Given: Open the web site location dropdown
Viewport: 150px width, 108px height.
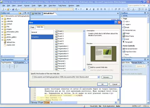Looking at the screenshot, I should [x=99, y=77].
